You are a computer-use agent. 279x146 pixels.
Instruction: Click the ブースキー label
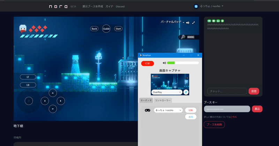[x=211, y=102]
